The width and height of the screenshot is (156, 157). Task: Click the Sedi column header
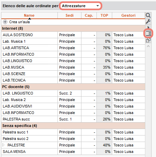[x=69, y=15]
